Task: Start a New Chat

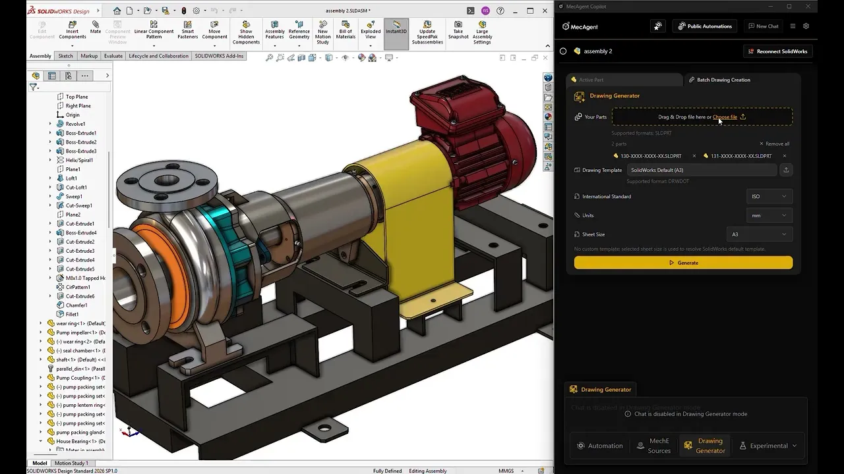Action: point(763,26)
